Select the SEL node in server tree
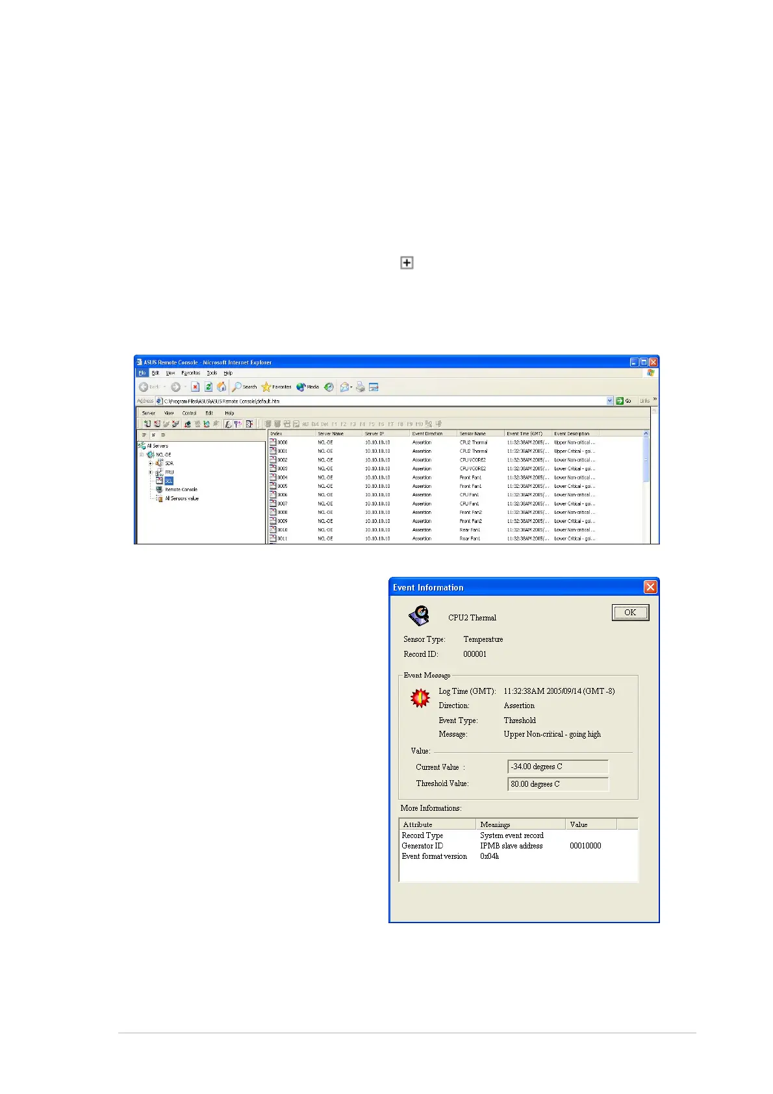773x1094 pixels. click(168, 481)
